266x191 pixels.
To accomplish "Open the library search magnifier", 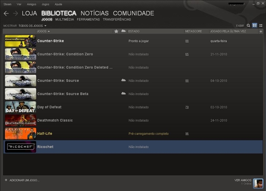I will tap(249, 25).
